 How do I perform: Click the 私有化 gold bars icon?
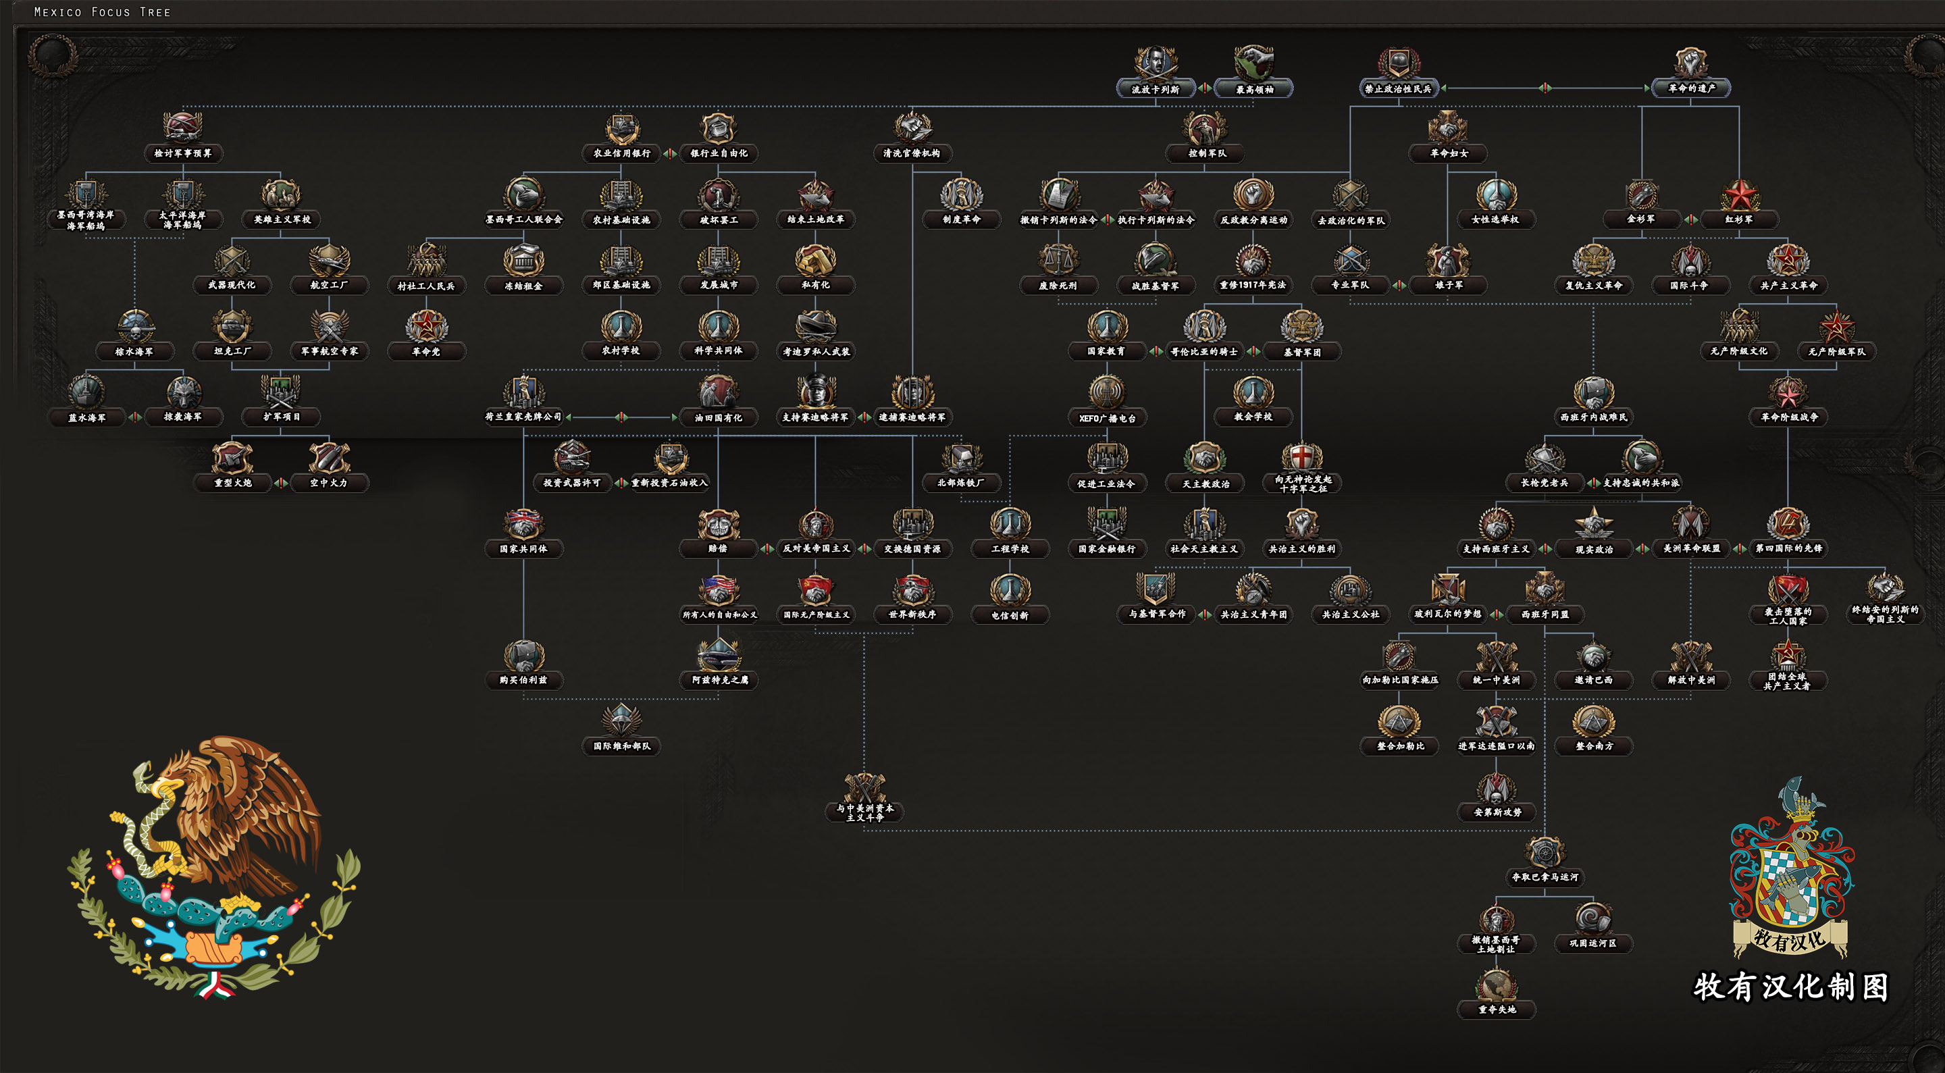(815, 259)
